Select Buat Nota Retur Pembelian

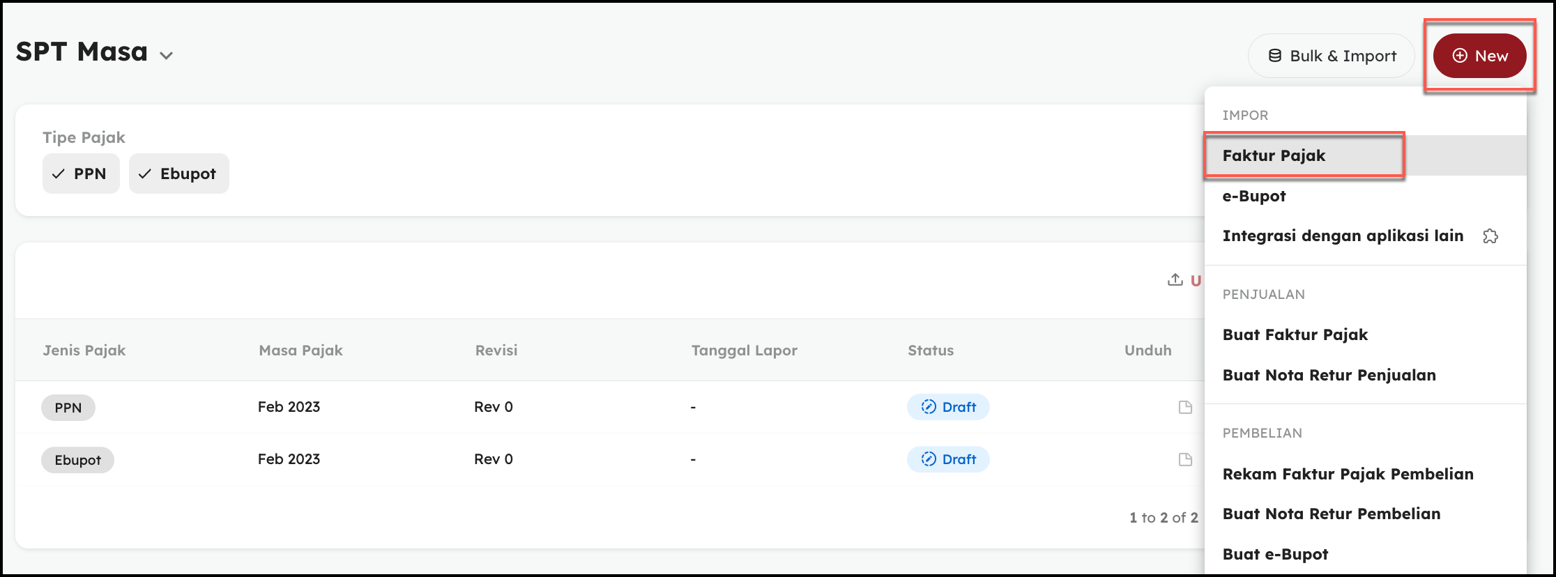pos(1331,514)
